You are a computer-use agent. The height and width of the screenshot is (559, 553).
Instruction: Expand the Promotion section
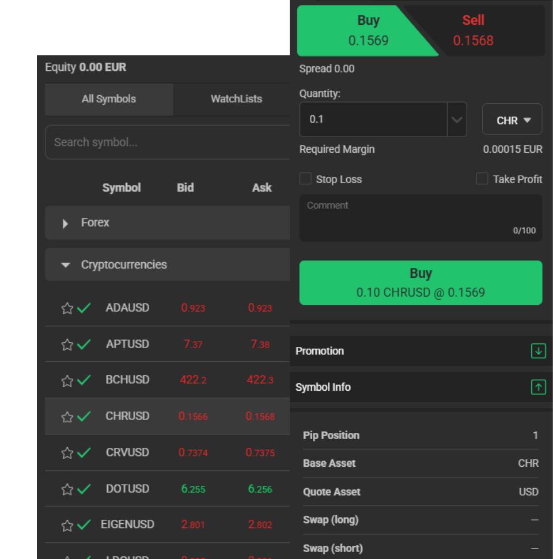tap(538, 351)
